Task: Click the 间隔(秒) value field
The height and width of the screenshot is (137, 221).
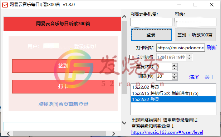Action: [164, 76]
